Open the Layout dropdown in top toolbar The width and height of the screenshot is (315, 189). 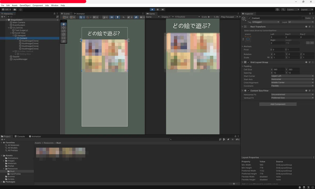point(307,9)
